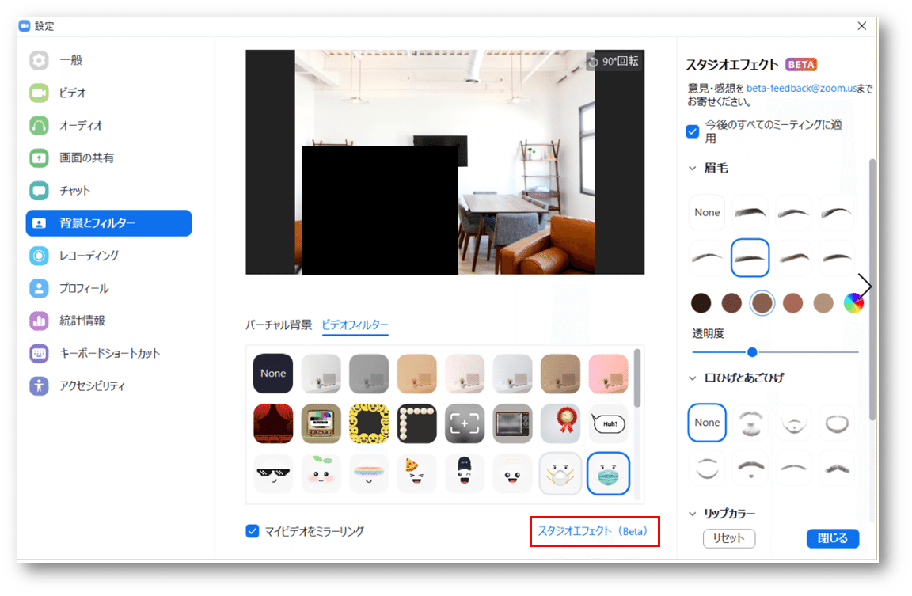
Task: Apply the Huh? speech bubble filter
Action: click(x=608, y=423)
